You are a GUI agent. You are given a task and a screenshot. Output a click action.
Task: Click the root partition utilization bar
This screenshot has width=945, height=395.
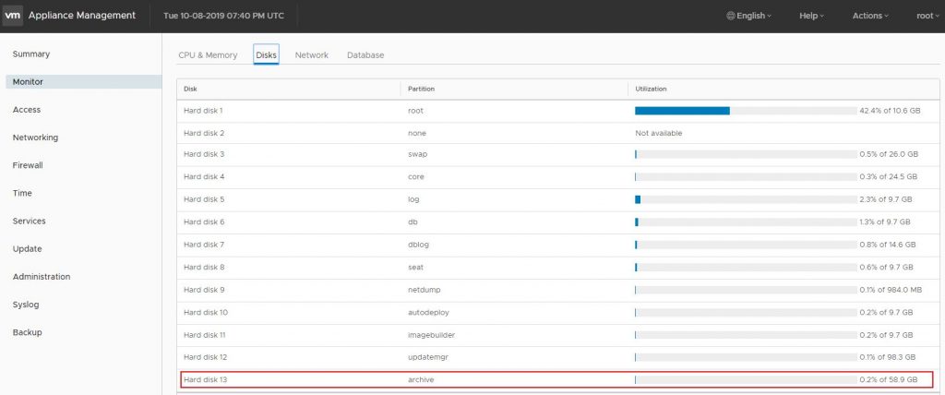tap(745, 111)
